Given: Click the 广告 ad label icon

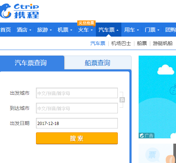Looking at the screenshot, I should pyautogui.click(x=146, y=136).
